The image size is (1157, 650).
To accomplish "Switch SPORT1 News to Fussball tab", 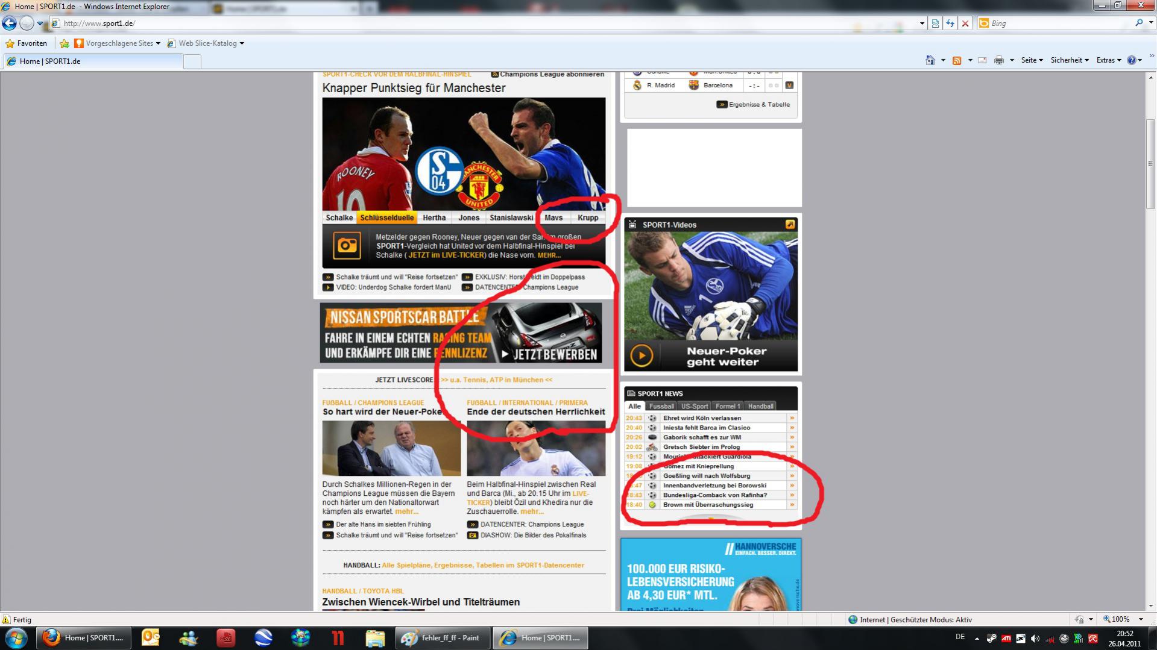I will [x=661, y=406].
